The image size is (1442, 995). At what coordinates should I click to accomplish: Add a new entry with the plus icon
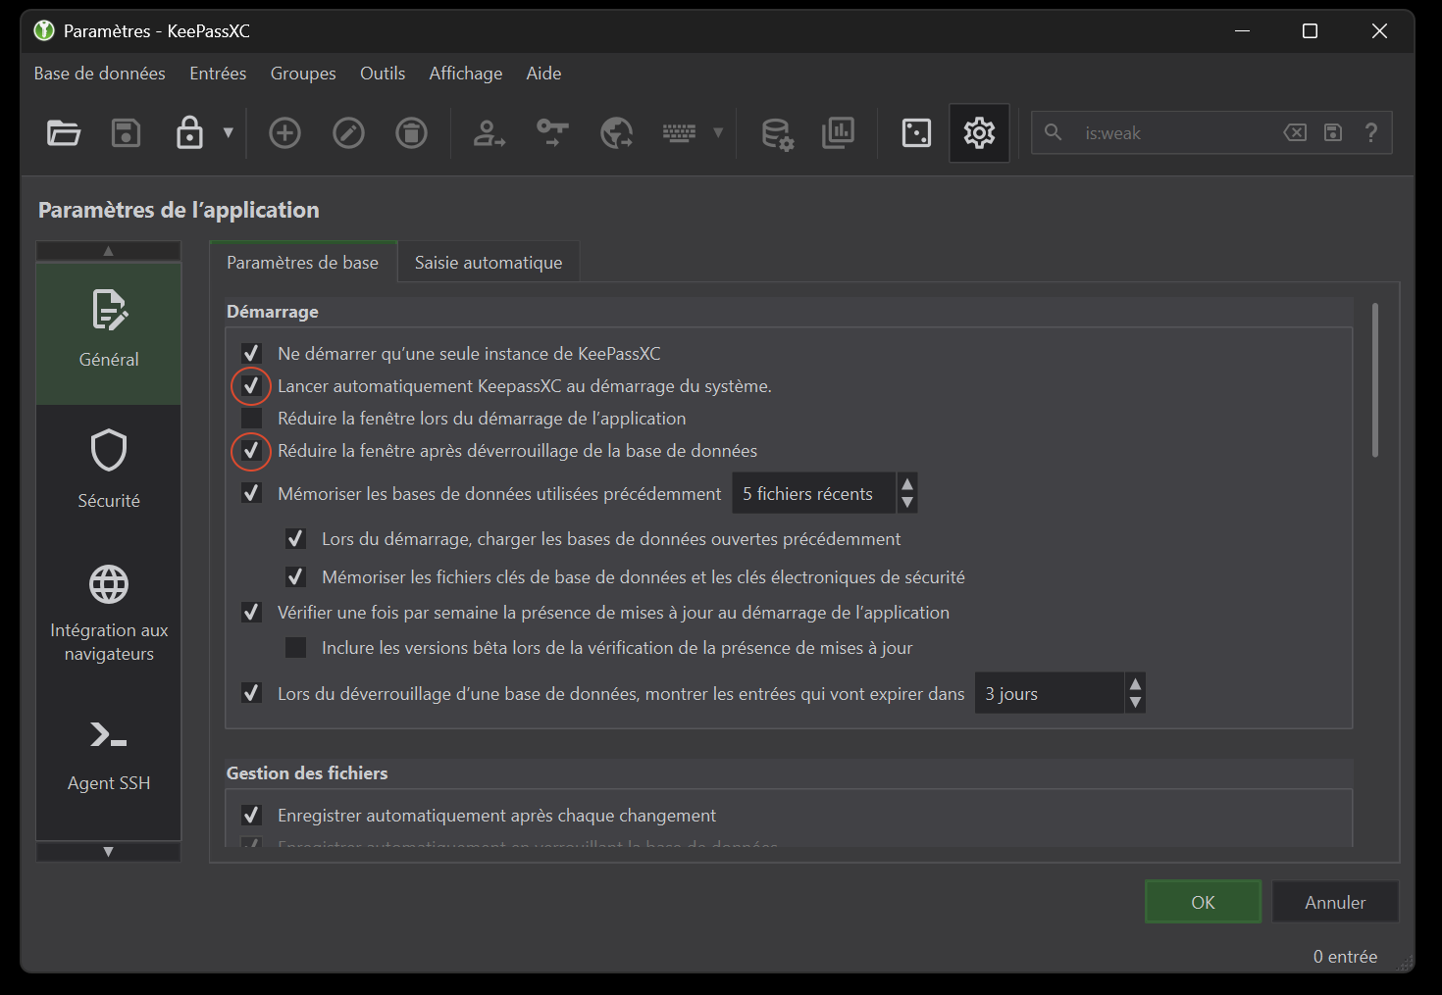point(284,132)
